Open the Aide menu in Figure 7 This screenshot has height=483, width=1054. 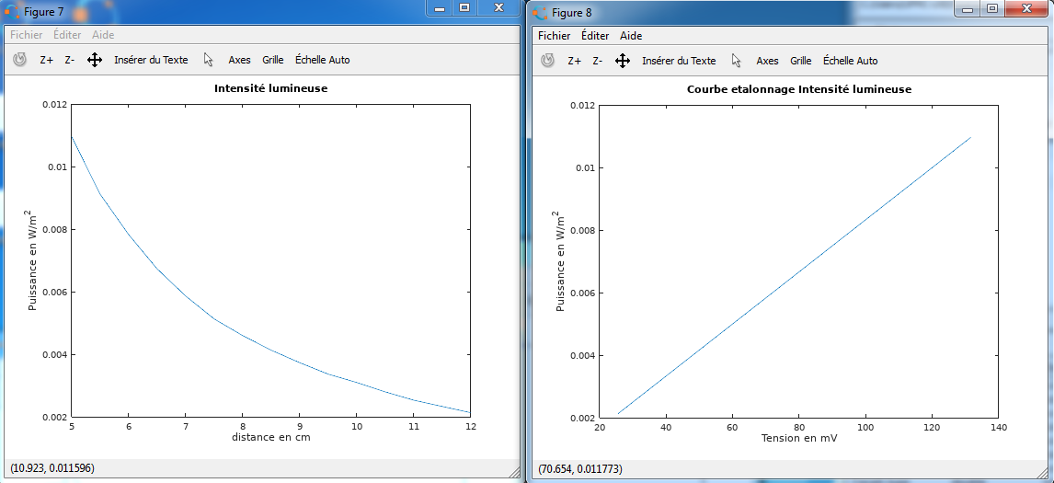[x=103, y=35]
